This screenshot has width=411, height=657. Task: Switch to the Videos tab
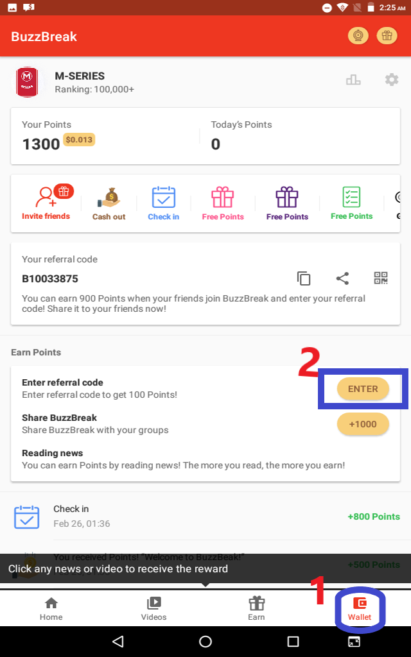click(154, 608)
